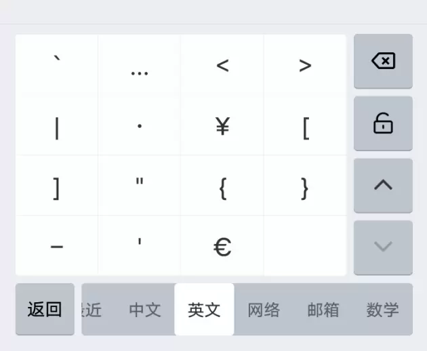The image size is (427, 351).
Task: Tap the less-than < key
Action: [222, 65]
